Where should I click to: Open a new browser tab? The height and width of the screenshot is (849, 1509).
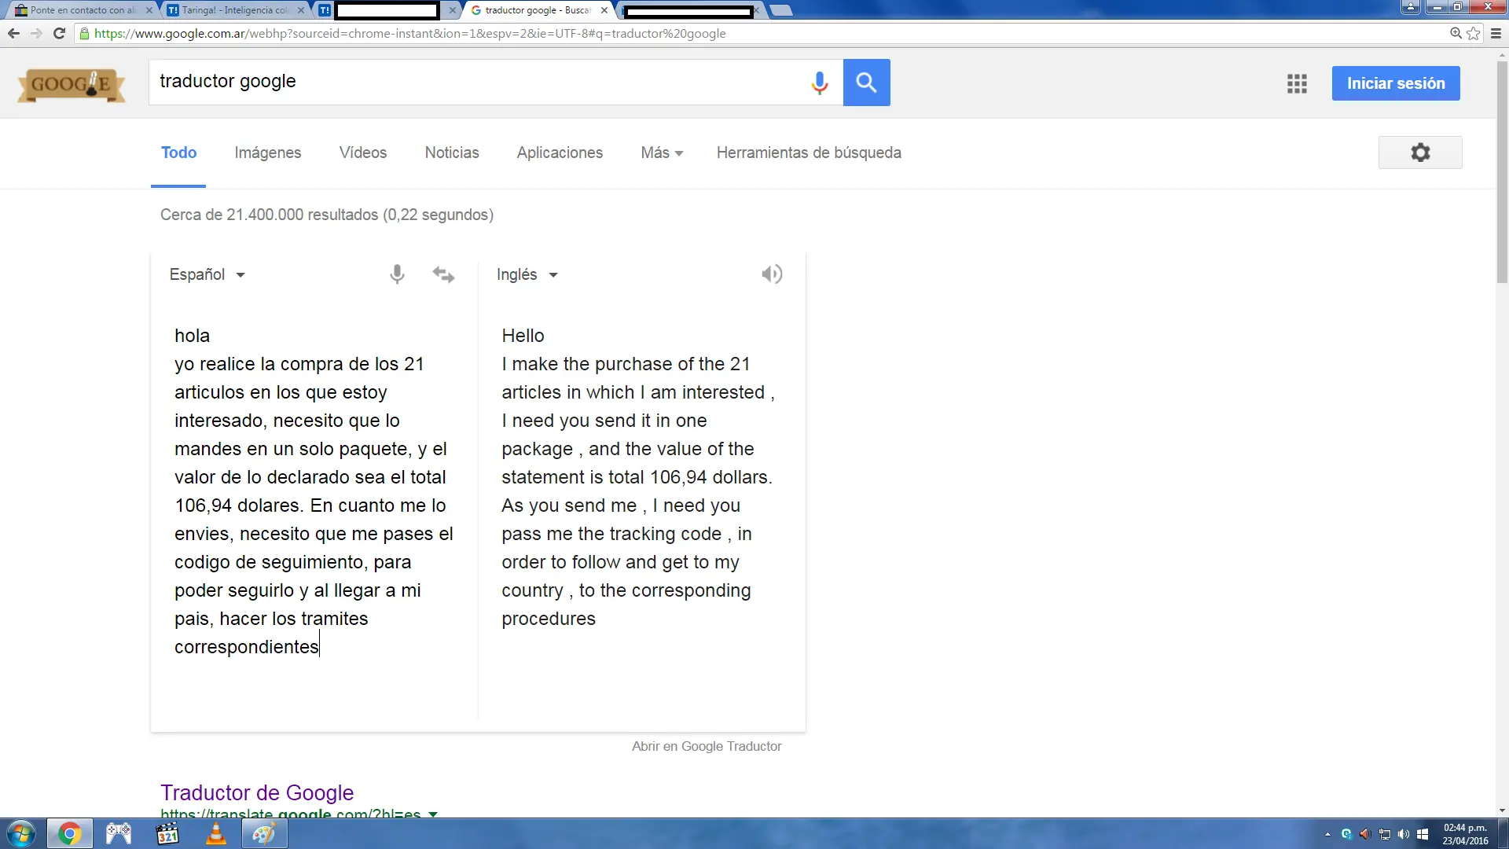780,10
